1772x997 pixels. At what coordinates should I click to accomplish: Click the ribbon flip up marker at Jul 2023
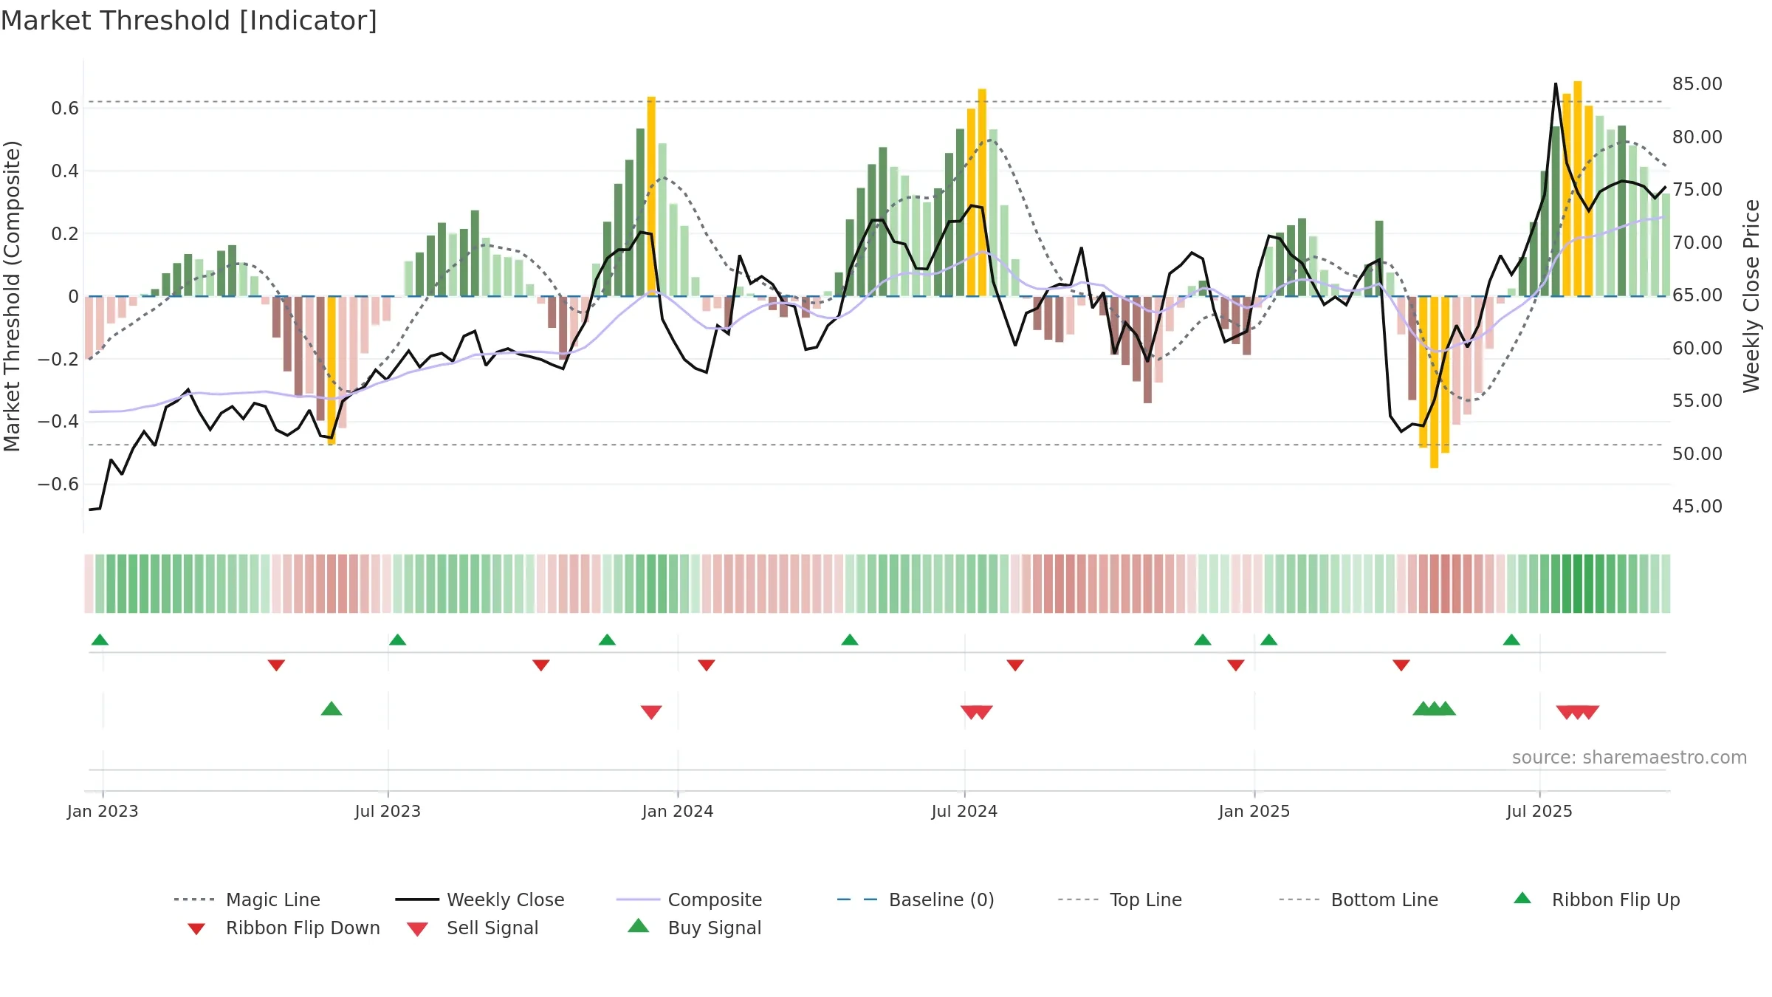pos(397,640)
